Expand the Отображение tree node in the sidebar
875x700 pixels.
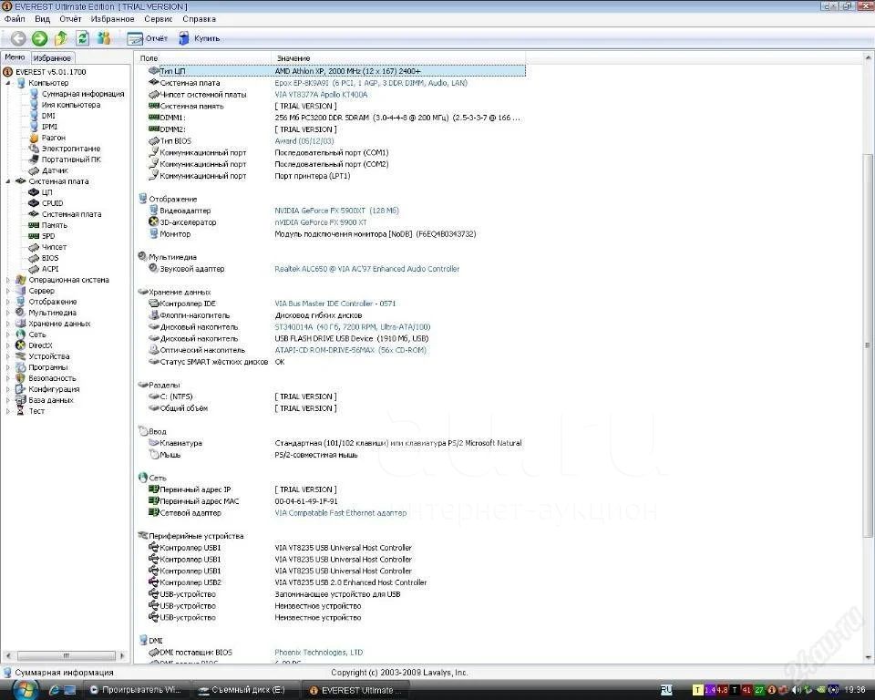[8, 302]
